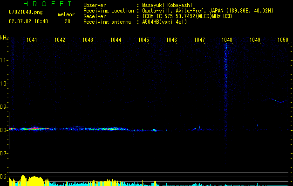Click the 1.1 frequency axis label
The image size is (293, 186).
pos(3,60)
